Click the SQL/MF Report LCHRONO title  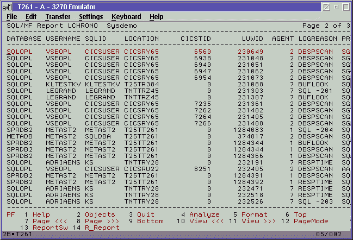click(x=52, y=26)
